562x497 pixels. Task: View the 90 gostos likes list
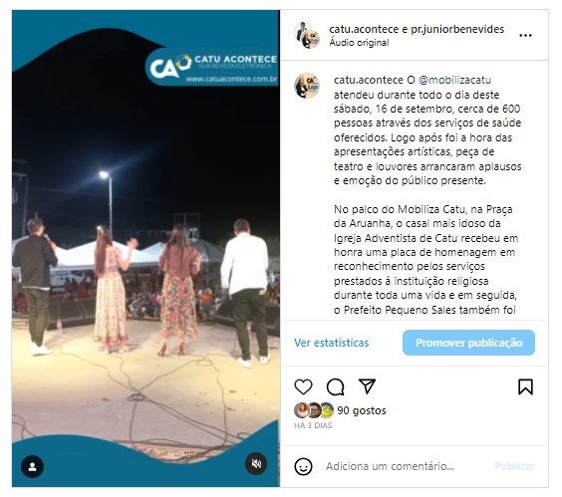(362, 410)
